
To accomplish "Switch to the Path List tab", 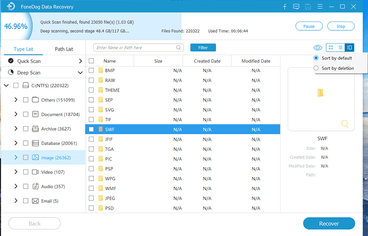I will pyautogui.click(x=64, y=49).
